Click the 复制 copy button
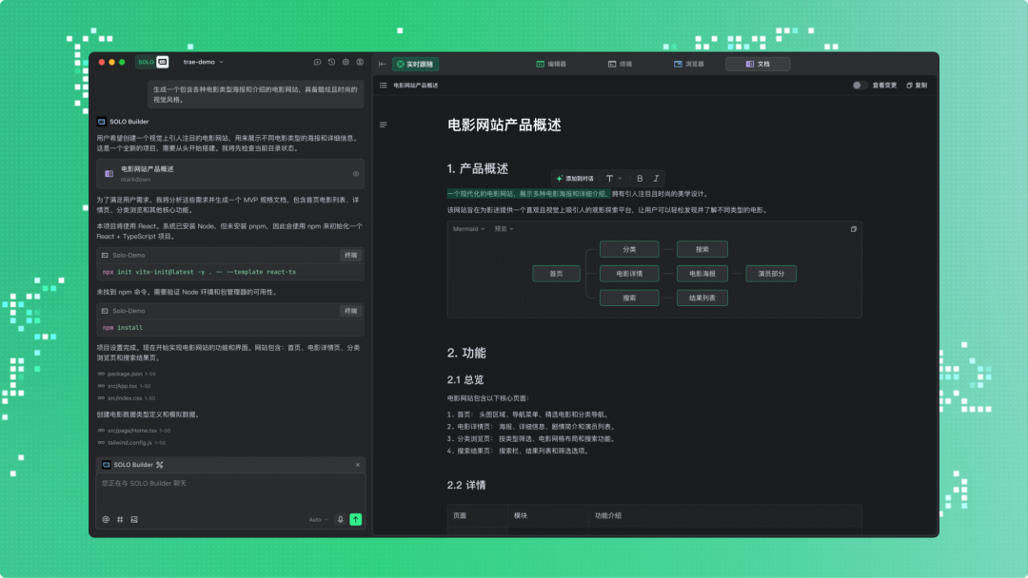This screenshot has height=578, width=1028. click(x=917, y=86)
